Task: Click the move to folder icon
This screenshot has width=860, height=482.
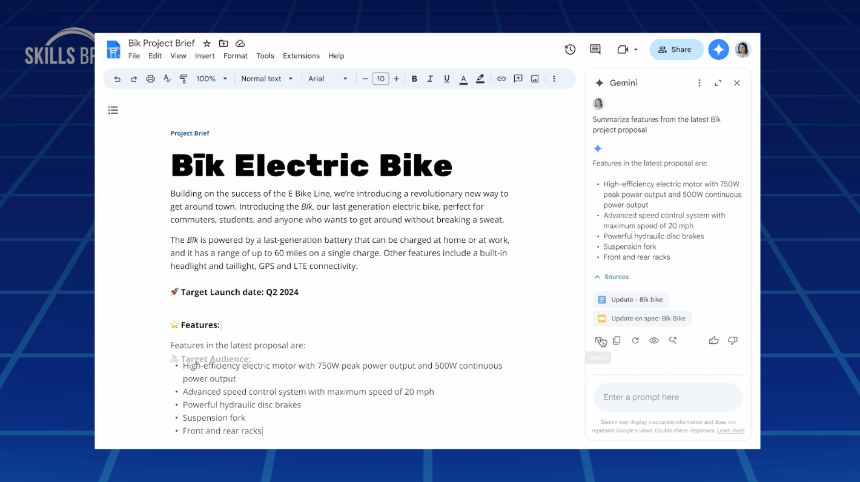Action: tap(223, 44)
